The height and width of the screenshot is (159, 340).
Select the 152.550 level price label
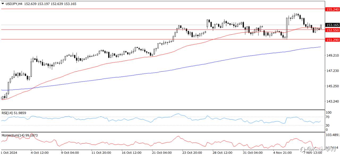click(332, 30)
